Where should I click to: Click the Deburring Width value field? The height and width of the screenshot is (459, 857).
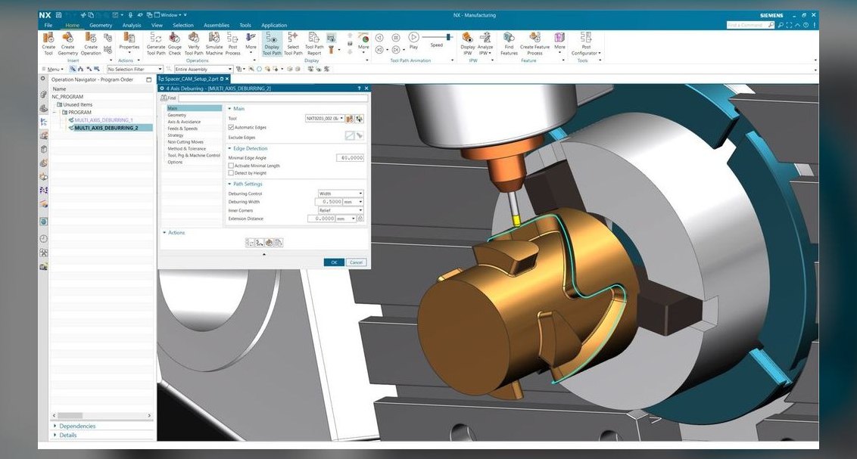[329, 202]
